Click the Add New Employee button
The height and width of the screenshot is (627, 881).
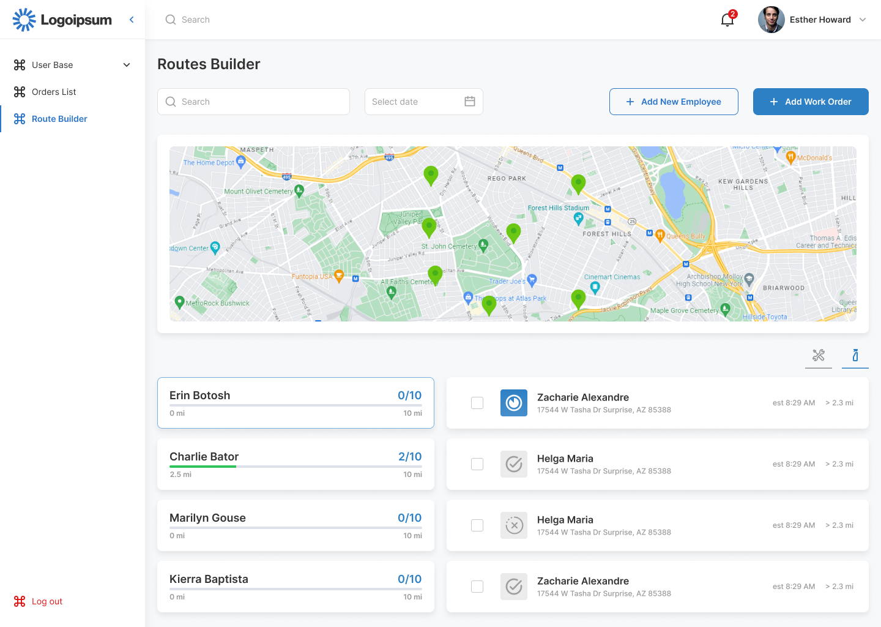[x=674, y=102]
